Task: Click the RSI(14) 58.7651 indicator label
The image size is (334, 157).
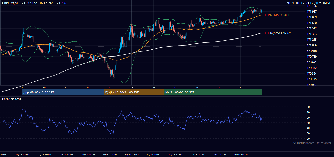Action: click(11, 99)
